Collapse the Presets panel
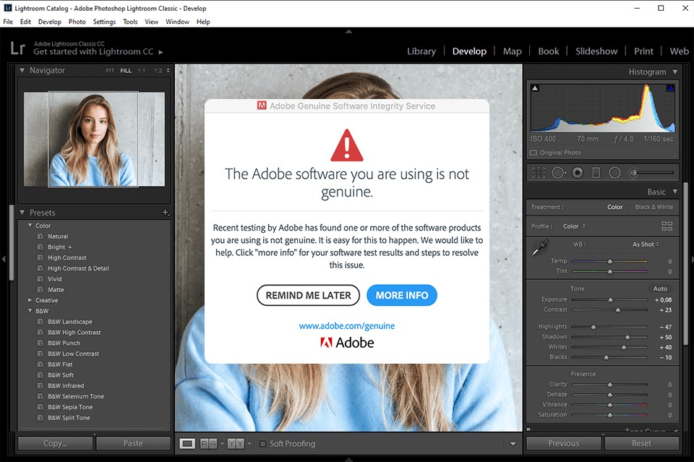Image resolution: width=694 pixels, height=462 pixels. click(x=22, y=212)
